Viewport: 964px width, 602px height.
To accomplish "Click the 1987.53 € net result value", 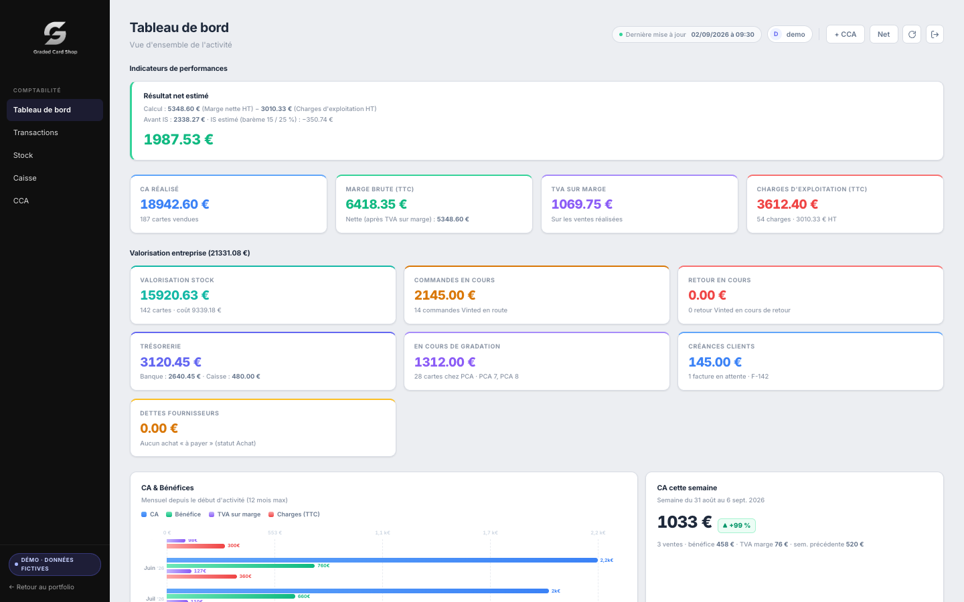I will pos(179,139).
